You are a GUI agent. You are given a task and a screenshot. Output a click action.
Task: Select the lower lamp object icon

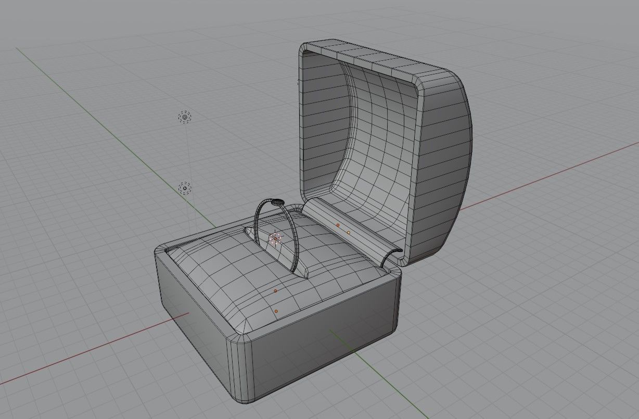[x=185, y=188]
